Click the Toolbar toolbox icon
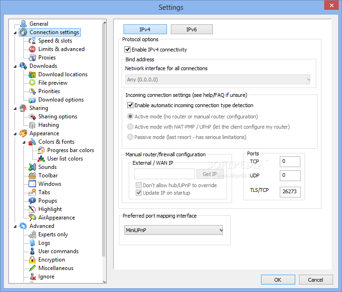342x292 pixels. click(32, 175)
